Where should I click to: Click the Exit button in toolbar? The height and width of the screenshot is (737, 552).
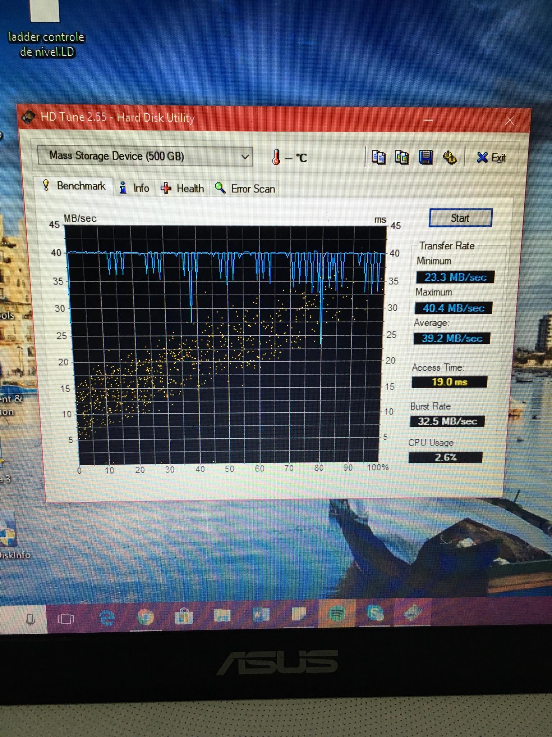coord(491,157)
